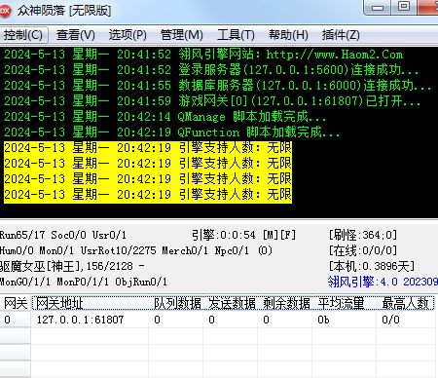Click the application icon in title bar
This screenshot has height=378, width=438.
tap(5, 11)
